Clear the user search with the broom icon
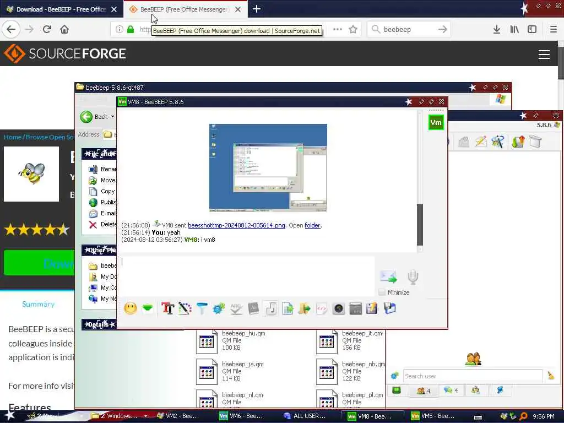Screen dimensions: 564x423 click(551, 376)
